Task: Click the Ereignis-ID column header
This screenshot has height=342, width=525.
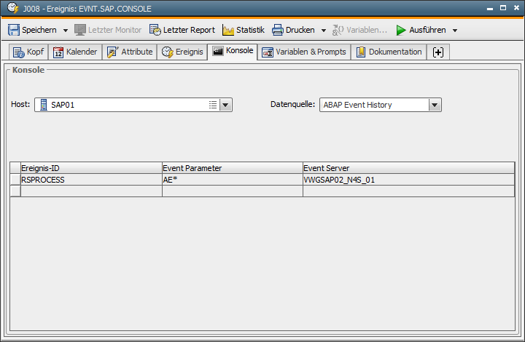Action: tap(91, 168)
